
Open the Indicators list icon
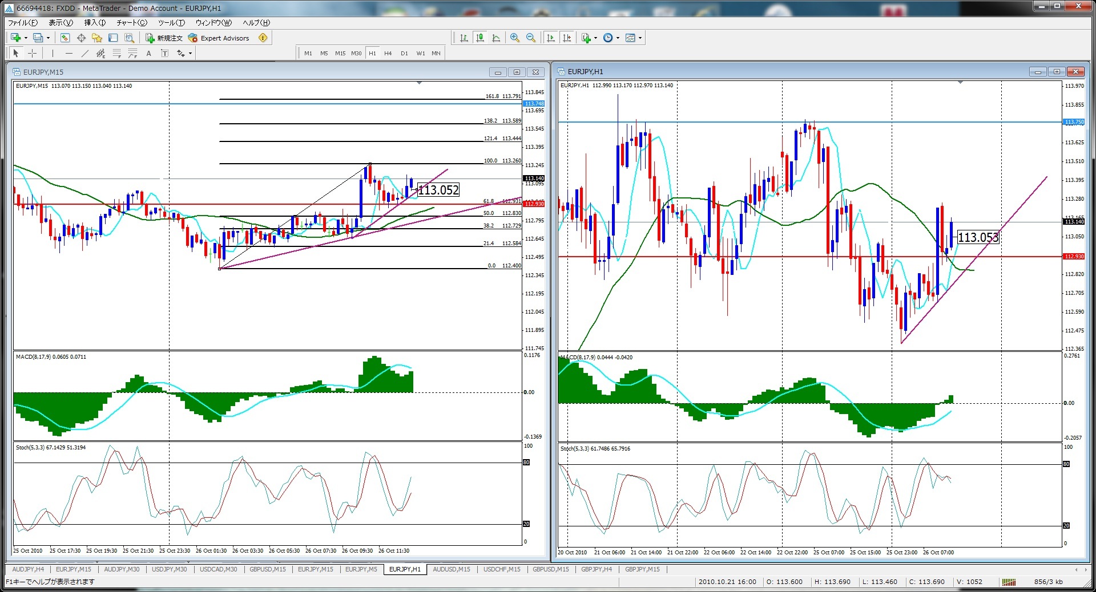click(586, 38)
